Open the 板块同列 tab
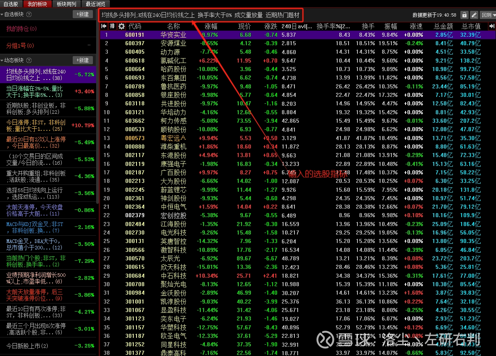 [66, 4]
